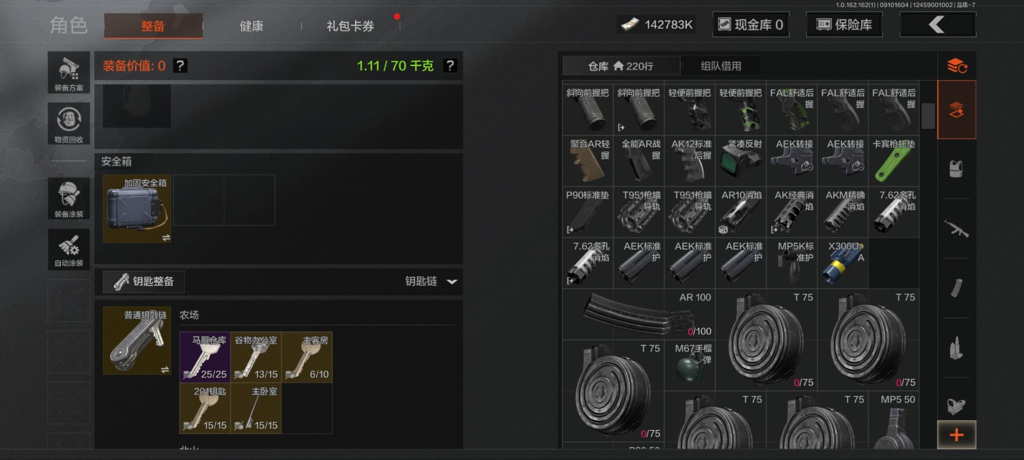The width and height of the screenshot is (1024, 460).
Task: Click the back arrow at top right
Action: (x=938, y=24)
